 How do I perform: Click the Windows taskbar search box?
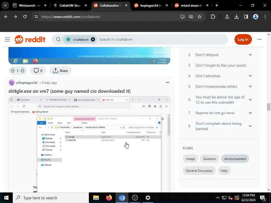(51, 198)
